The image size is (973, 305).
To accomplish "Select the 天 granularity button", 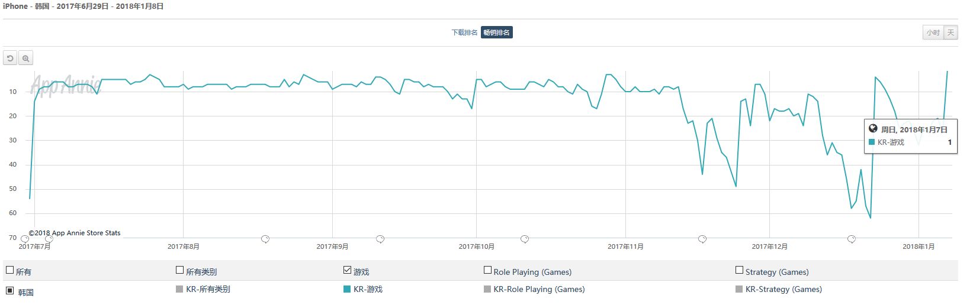I will pos(950,33).
